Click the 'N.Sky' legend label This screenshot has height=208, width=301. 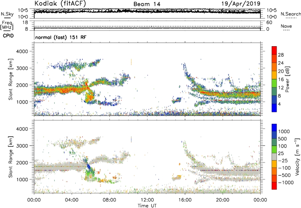pyautogui.click(x=7, y=14)
